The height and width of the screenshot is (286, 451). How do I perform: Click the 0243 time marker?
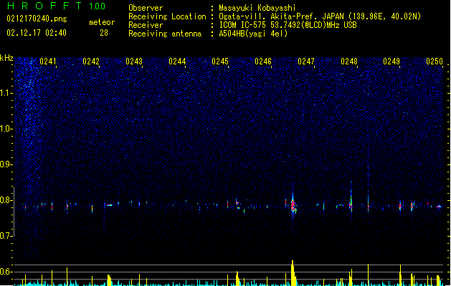[x=134, y=61]
